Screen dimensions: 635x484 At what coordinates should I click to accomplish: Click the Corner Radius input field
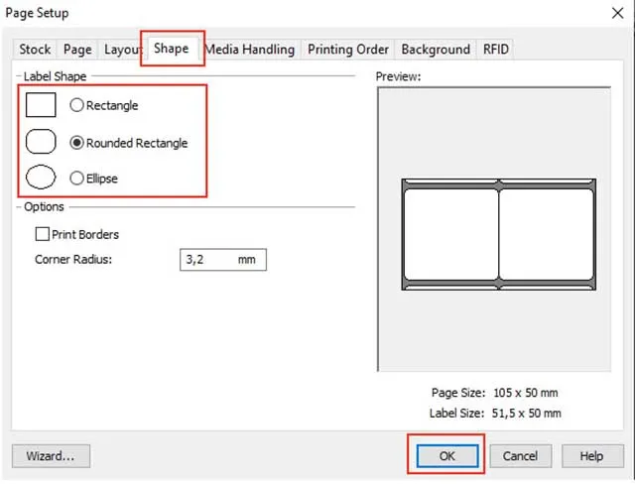coord(222,259)
